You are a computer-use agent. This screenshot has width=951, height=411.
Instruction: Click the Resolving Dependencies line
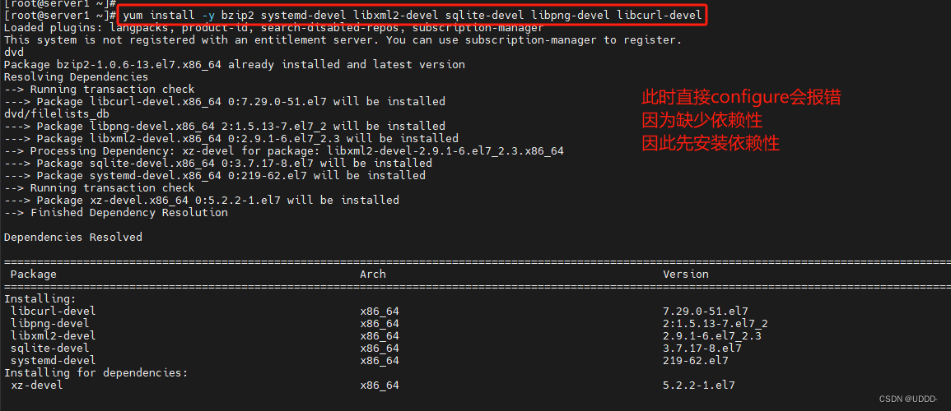click(x=76, y=77)
